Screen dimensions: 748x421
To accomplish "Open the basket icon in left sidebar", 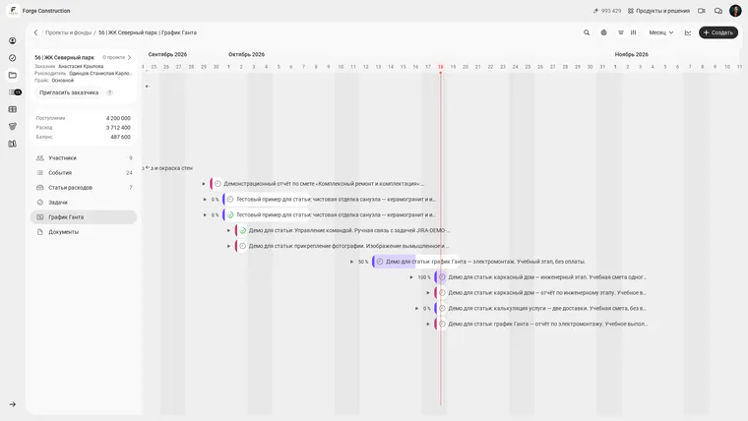I will (x=13, y=126).
